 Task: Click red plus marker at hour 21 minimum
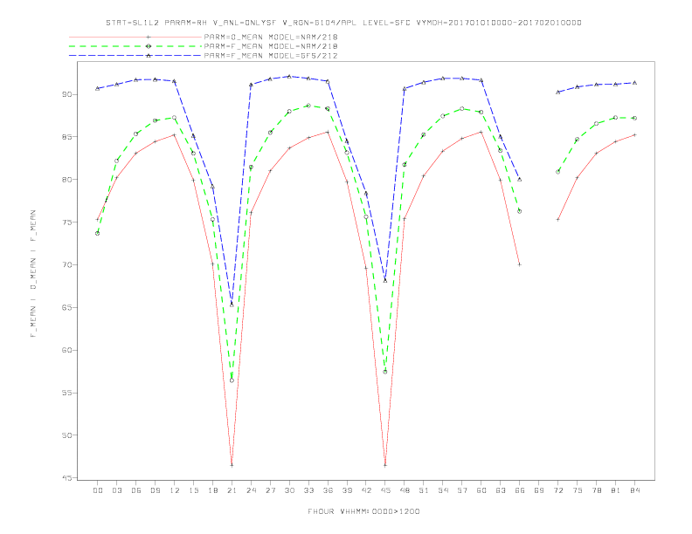click(x=232, y=465)
